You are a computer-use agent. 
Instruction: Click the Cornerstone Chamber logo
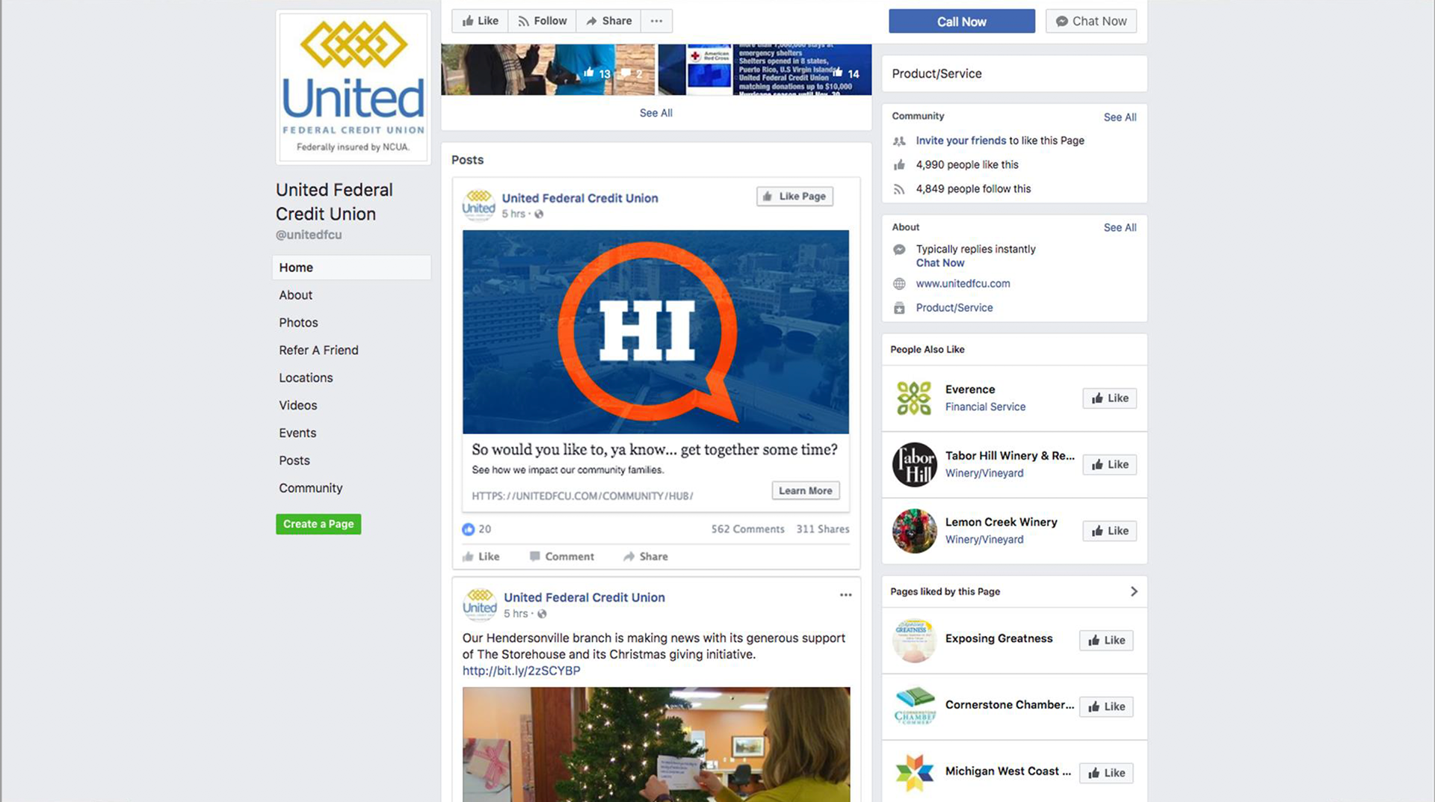[914, 706]
